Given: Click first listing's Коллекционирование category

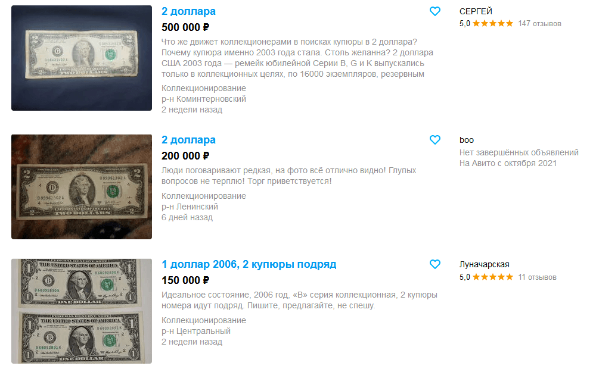Looking at the screenshot, I should click(204, 88).
